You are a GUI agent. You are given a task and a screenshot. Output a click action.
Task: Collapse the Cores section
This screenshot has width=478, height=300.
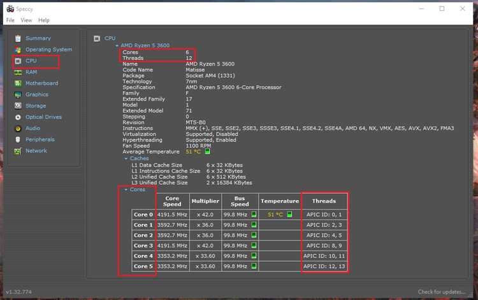[126, 190]
